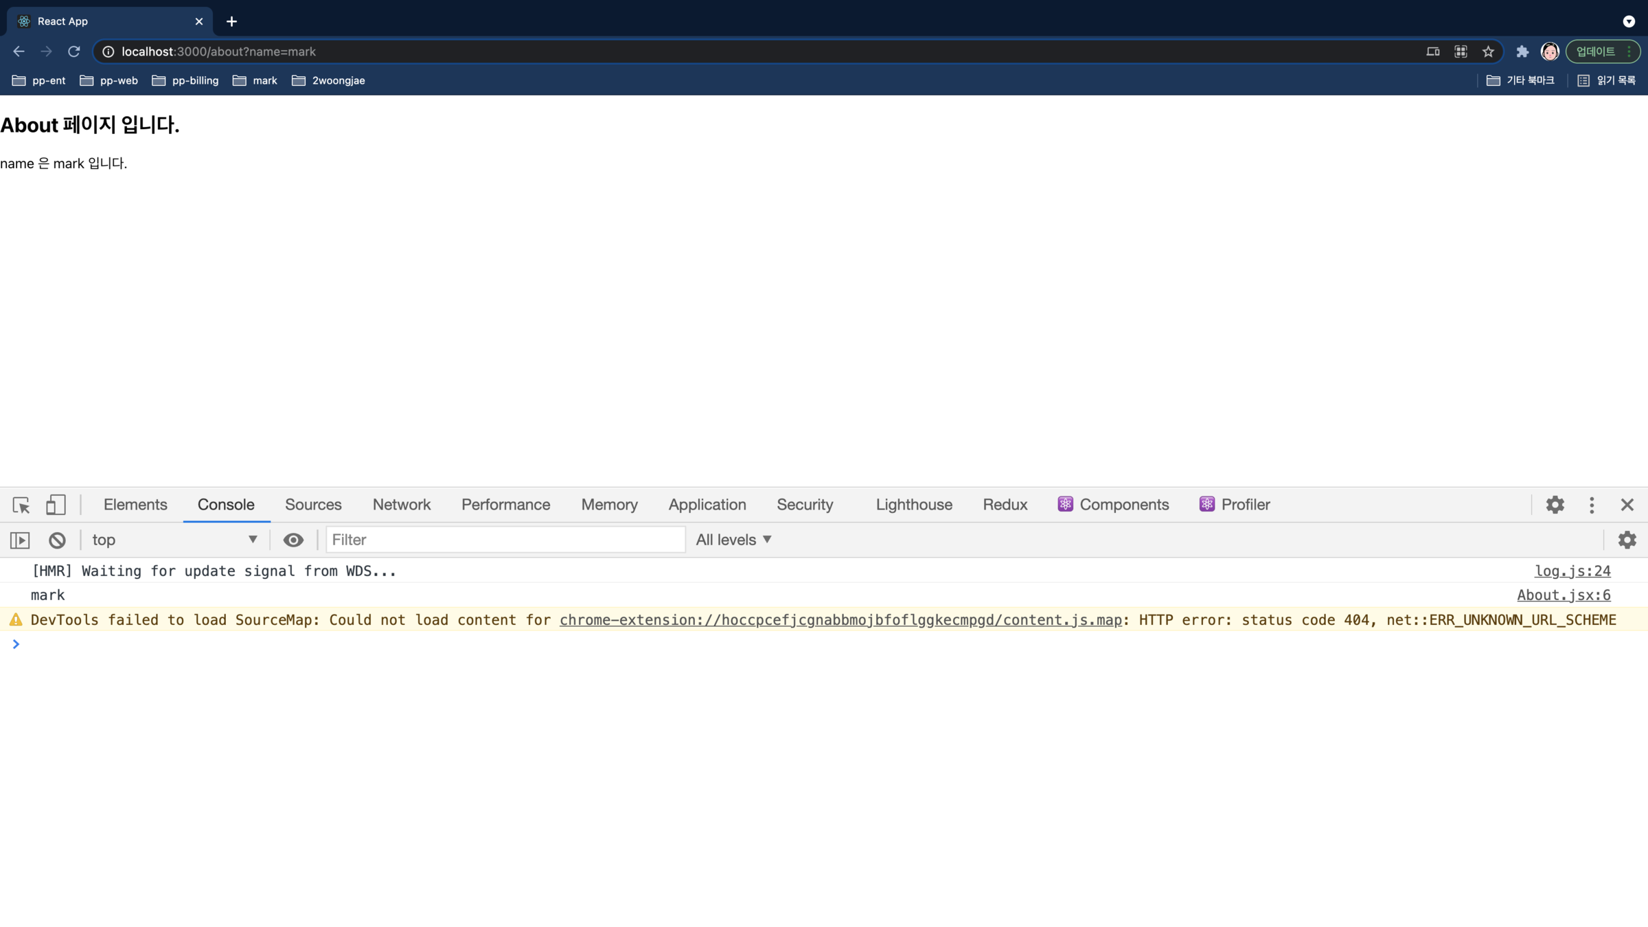Click the console Filter input field
Screen dimensions: 1648x927
coord(505,540)
